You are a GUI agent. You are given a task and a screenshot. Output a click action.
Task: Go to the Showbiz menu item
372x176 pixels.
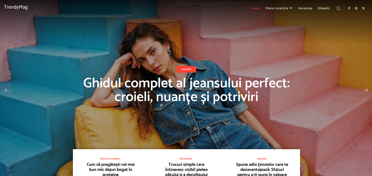coord(324,8)
